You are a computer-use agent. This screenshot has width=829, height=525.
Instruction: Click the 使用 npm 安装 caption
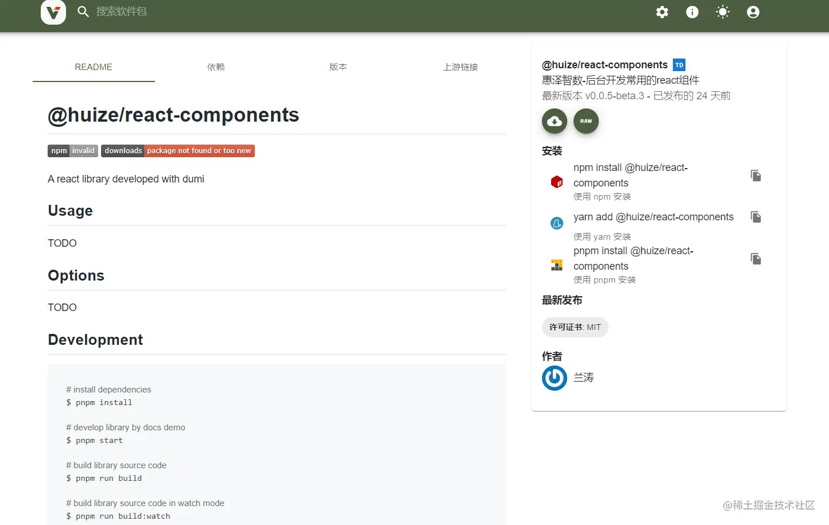point(602,197)
